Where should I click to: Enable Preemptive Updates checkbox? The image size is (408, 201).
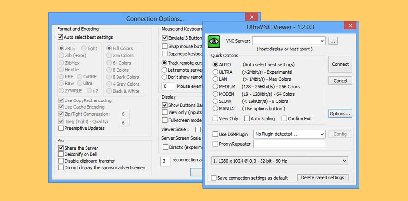click(61, 128)
